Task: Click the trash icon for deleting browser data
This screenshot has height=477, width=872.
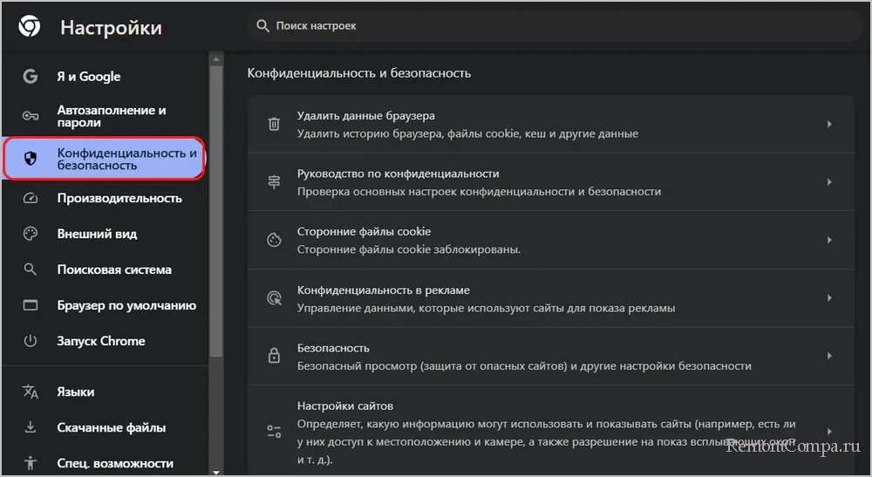Action: [x=274, y=124]
